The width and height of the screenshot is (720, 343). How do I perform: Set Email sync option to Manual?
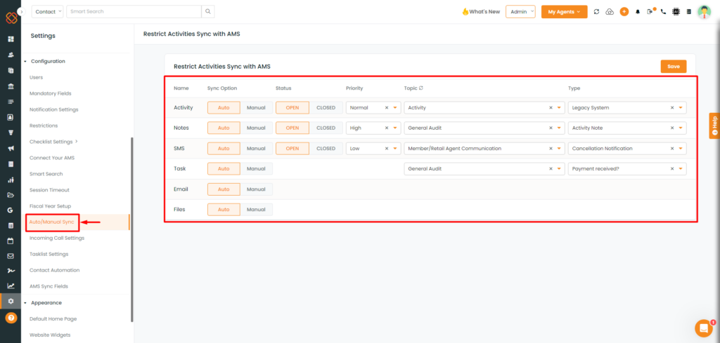pyautogui.click(x=256, y=189)
